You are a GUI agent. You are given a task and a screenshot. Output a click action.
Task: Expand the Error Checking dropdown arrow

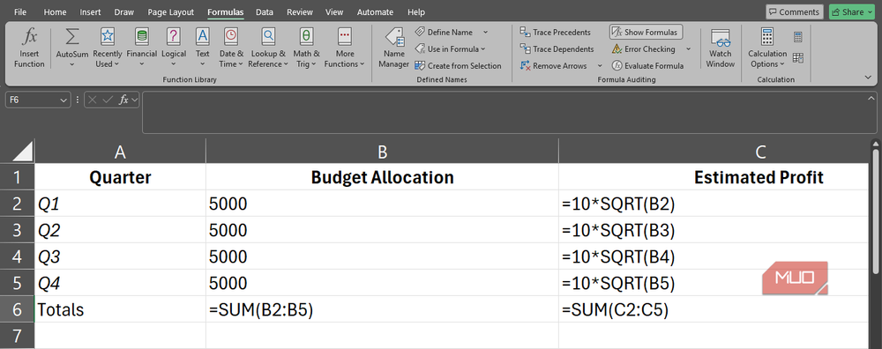pyautogui.click(x=688, y=48)
